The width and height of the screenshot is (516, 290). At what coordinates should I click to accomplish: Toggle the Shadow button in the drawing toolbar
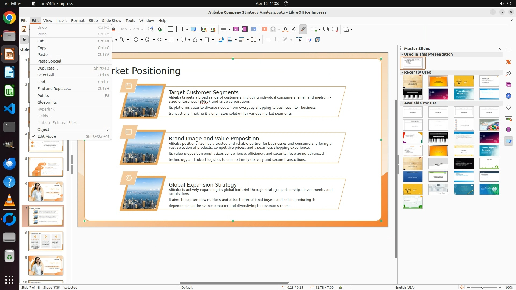268,40
